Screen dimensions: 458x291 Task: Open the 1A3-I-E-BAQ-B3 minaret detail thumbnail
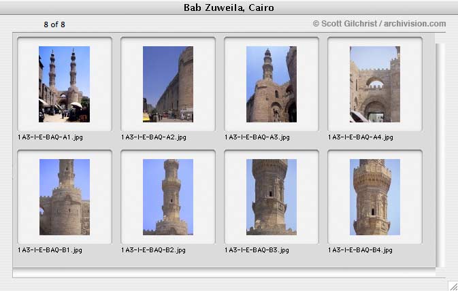click(x=272, y=197)
